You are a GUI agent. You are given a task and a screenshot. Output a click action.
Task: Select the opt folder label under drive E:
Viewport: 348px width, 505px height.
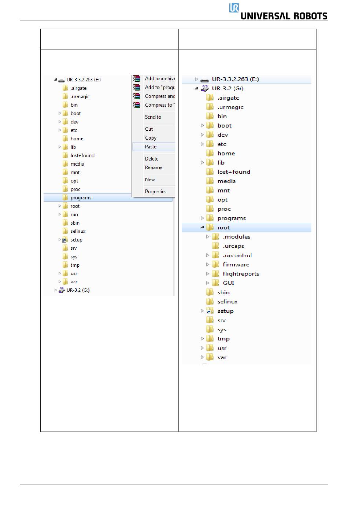[74, 181]
